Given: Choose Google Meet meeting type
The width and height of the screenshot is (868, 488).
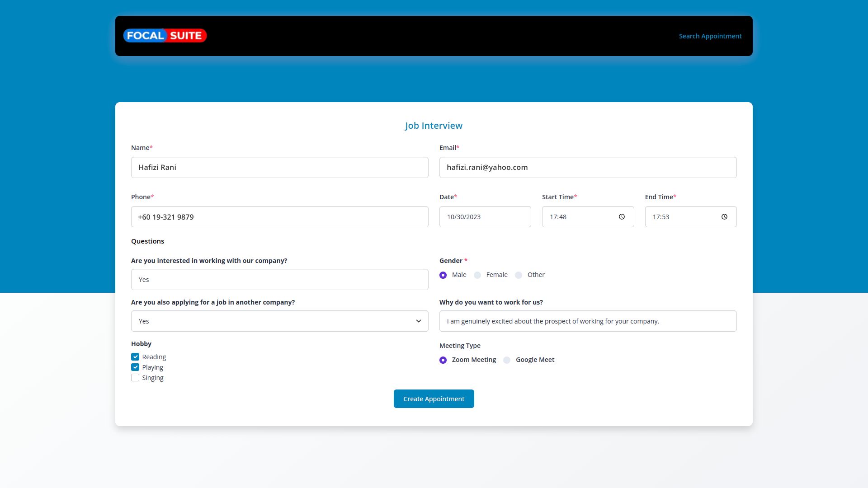Looking at the screenshot, I should (x=507, y=360).
